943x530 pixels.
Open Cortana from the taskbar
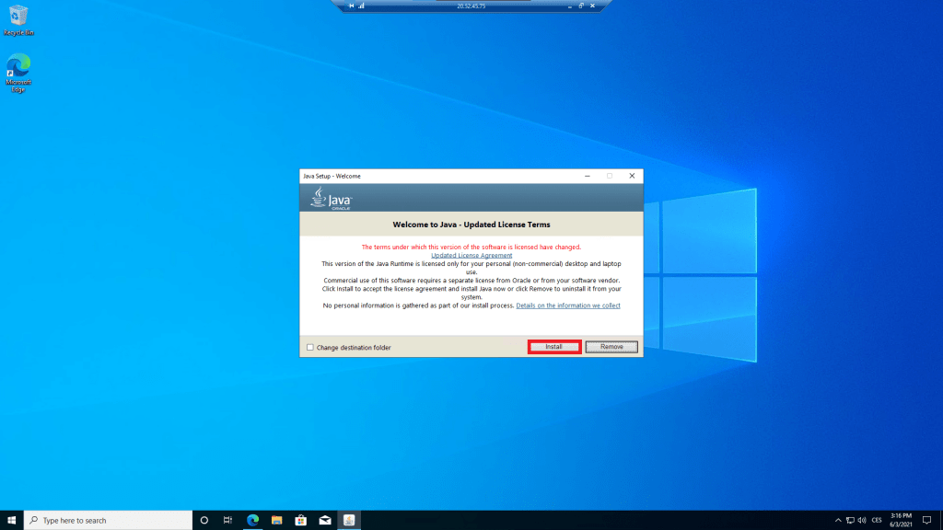204,520
